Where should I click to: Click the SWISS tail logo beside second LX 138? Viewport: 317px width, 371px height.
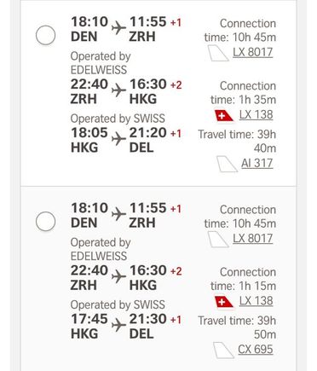[x=224, y=302]
